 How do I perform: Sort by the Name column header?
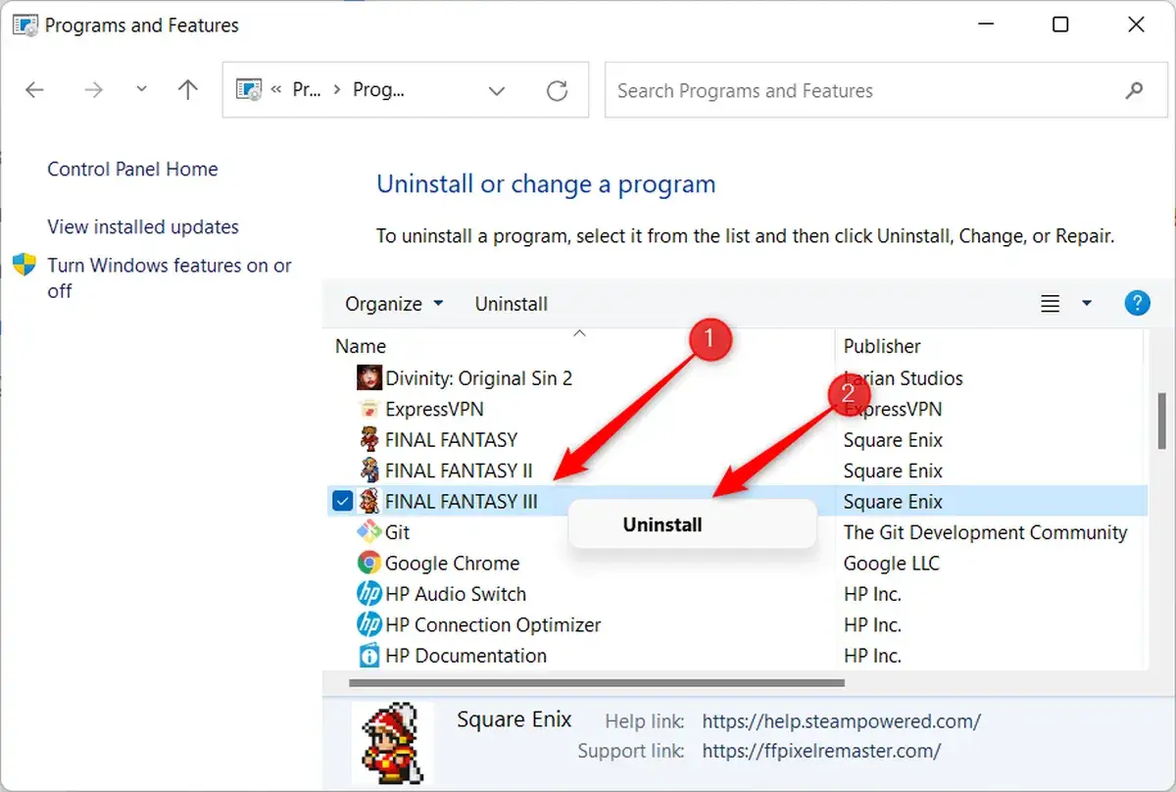pos(361,346)
